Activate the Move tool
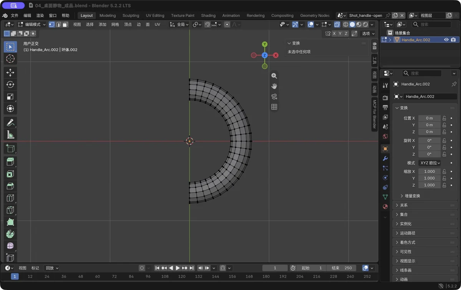The image size is (461, 290). pyautogui.click(x=10, y=73)
